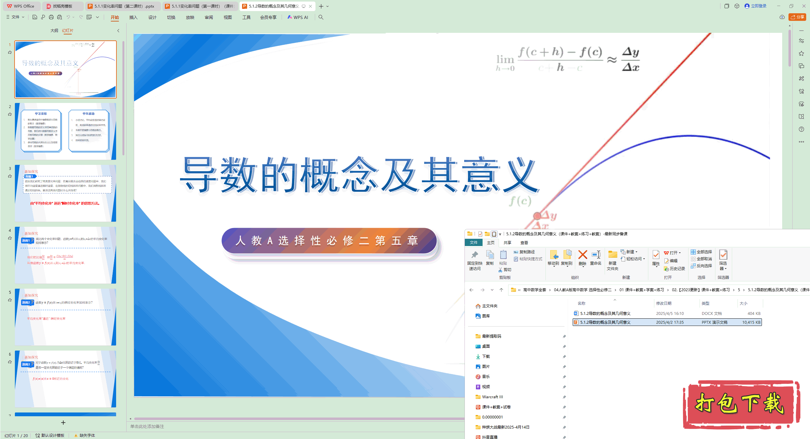Click the add slide plus button
Image resolution: width=810 pixels, height=439 pixels.
(x=63, y=423)
